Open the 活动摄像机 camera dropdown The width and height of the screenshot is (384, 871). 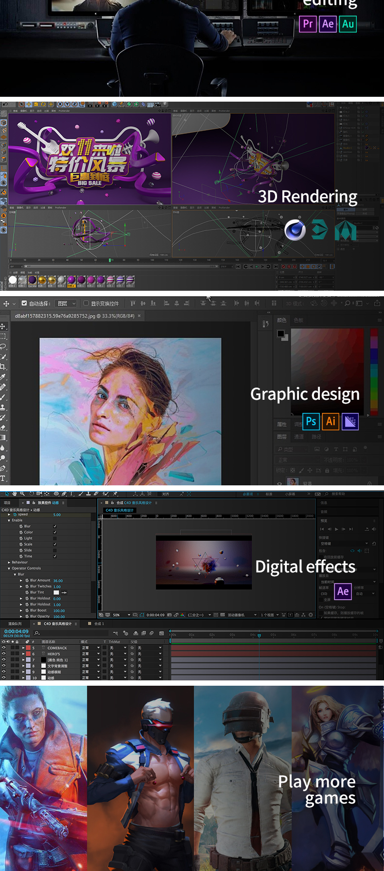(x=242, y=615)
